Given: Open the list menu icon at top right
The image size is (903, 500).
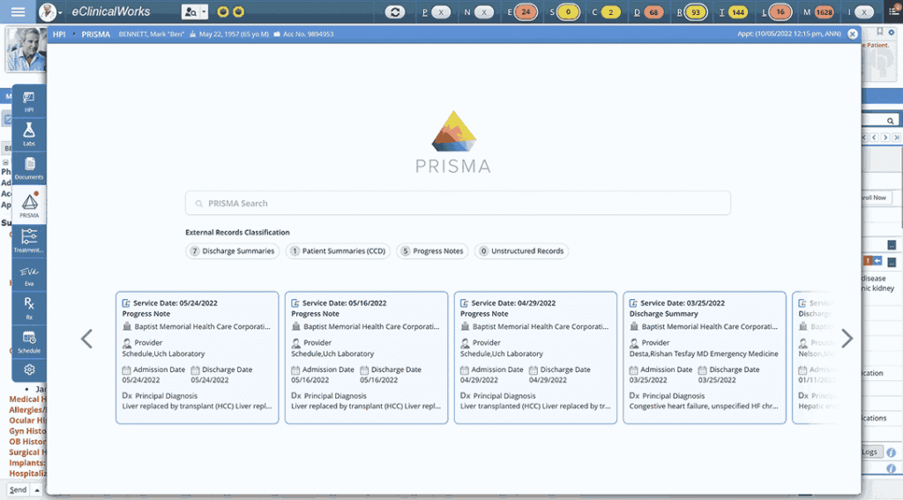Looking at the screenshot, I should coord(893,11).
